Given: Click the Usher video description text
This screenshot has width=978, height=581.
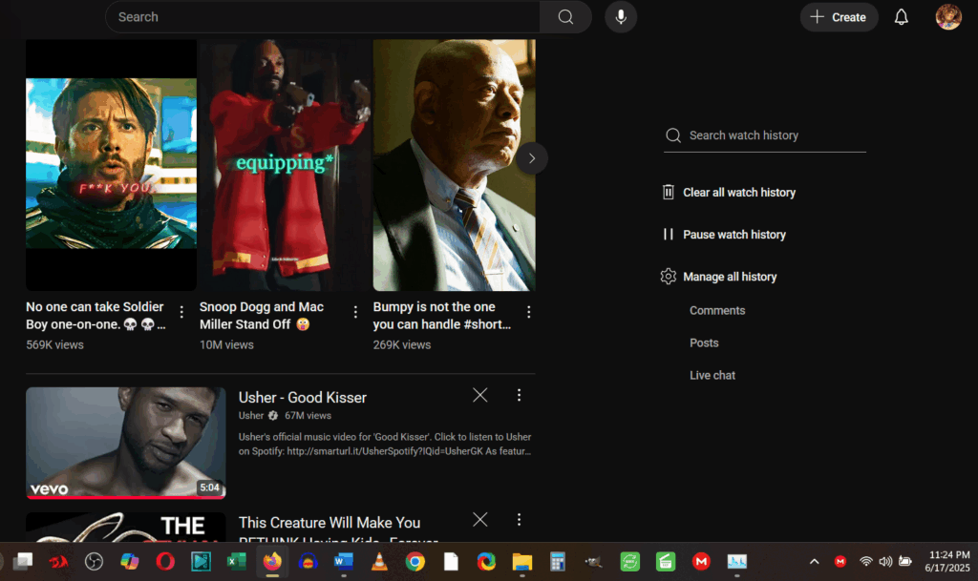Looking at the screenshot, I should pos(385,444).
